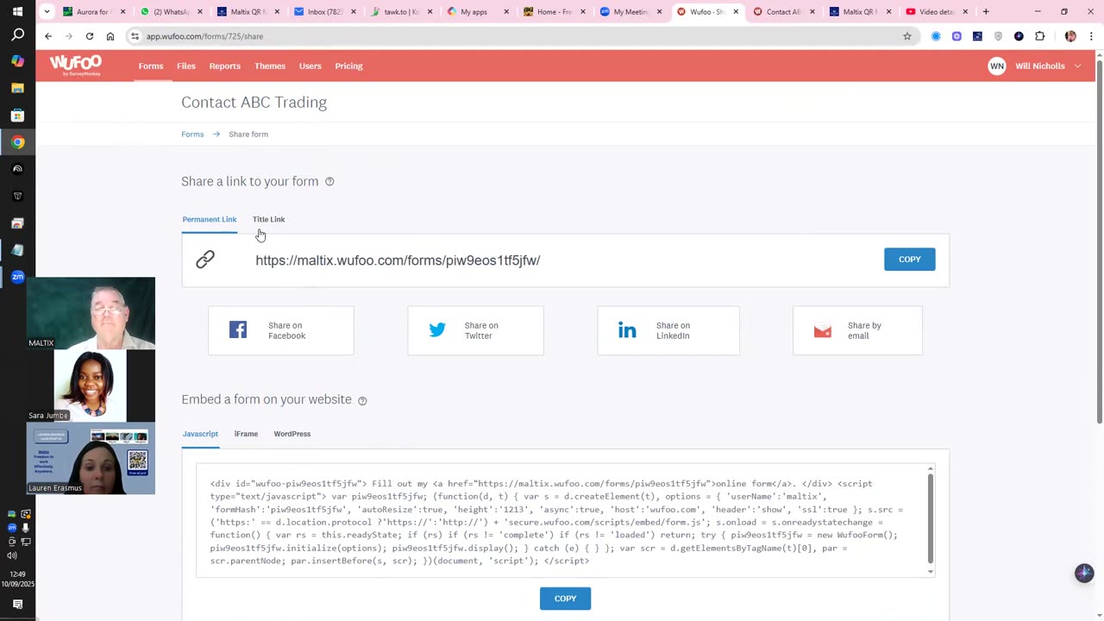
Task: Open Chrome three-dot menu
Action: pyautogui.click(x=1092, y=36)
